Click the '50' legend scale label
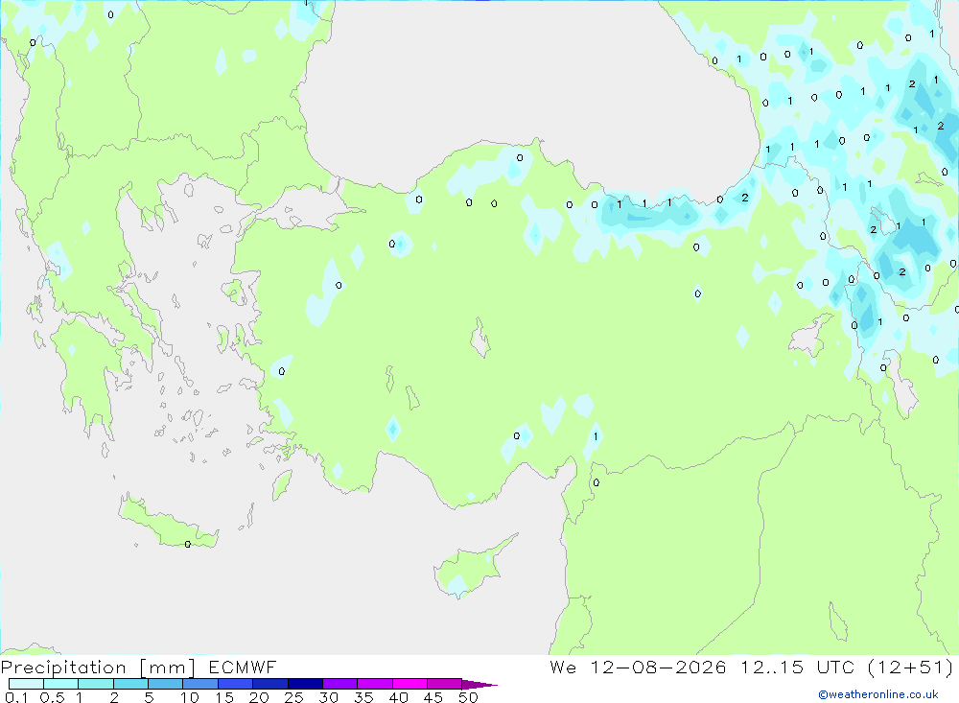The height and width of the screenshot is (703, 959). pyautogui.click(x=468, y=697)
